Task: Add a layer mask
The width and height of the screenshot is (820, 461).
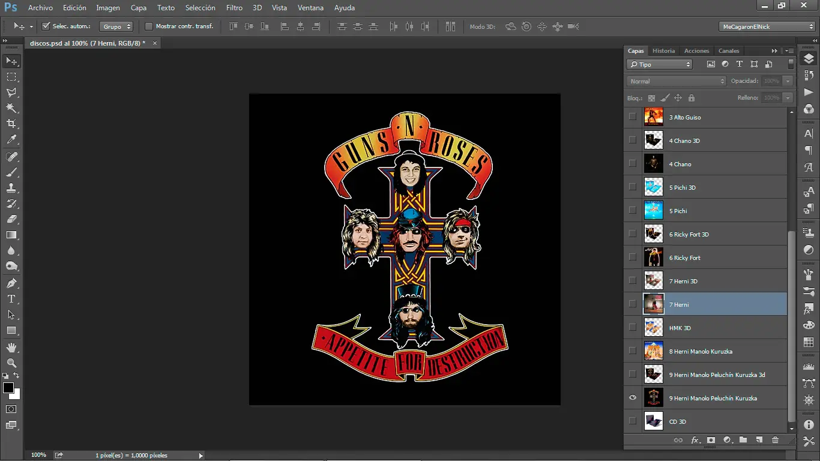Action: click(711, 440)
